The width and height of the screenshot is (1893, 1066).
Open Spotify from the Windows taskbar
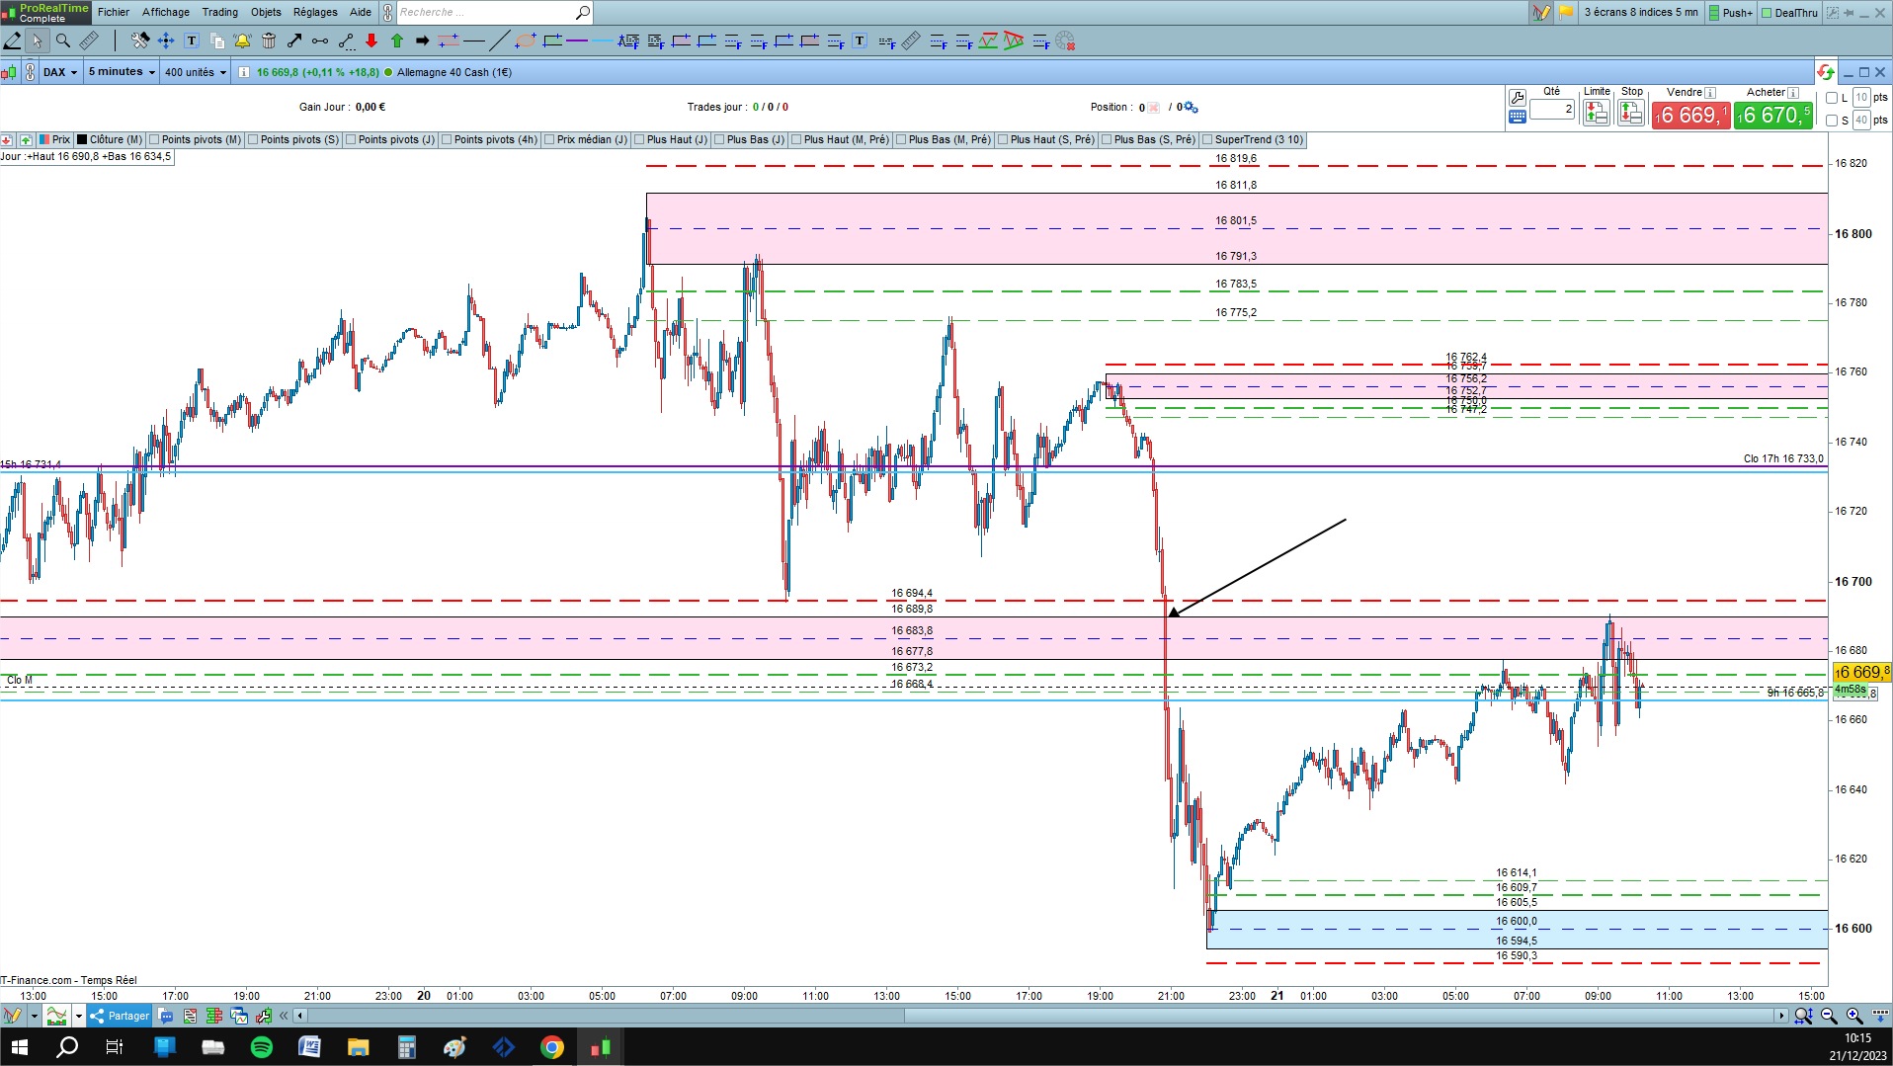click(x=262, y=1047)
